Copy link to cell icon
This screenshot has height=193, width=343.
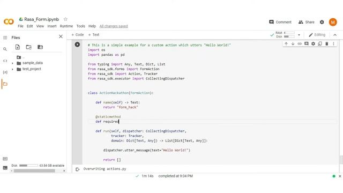click(x=300, y=44)
